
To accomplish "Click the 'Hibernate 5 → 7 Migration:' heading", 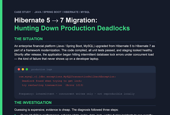I will 56,20.
